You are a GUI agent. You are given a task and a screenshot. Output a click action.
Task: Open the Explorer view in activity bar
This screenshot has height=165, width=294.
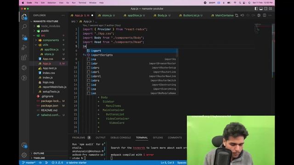(x=24, y=17)
